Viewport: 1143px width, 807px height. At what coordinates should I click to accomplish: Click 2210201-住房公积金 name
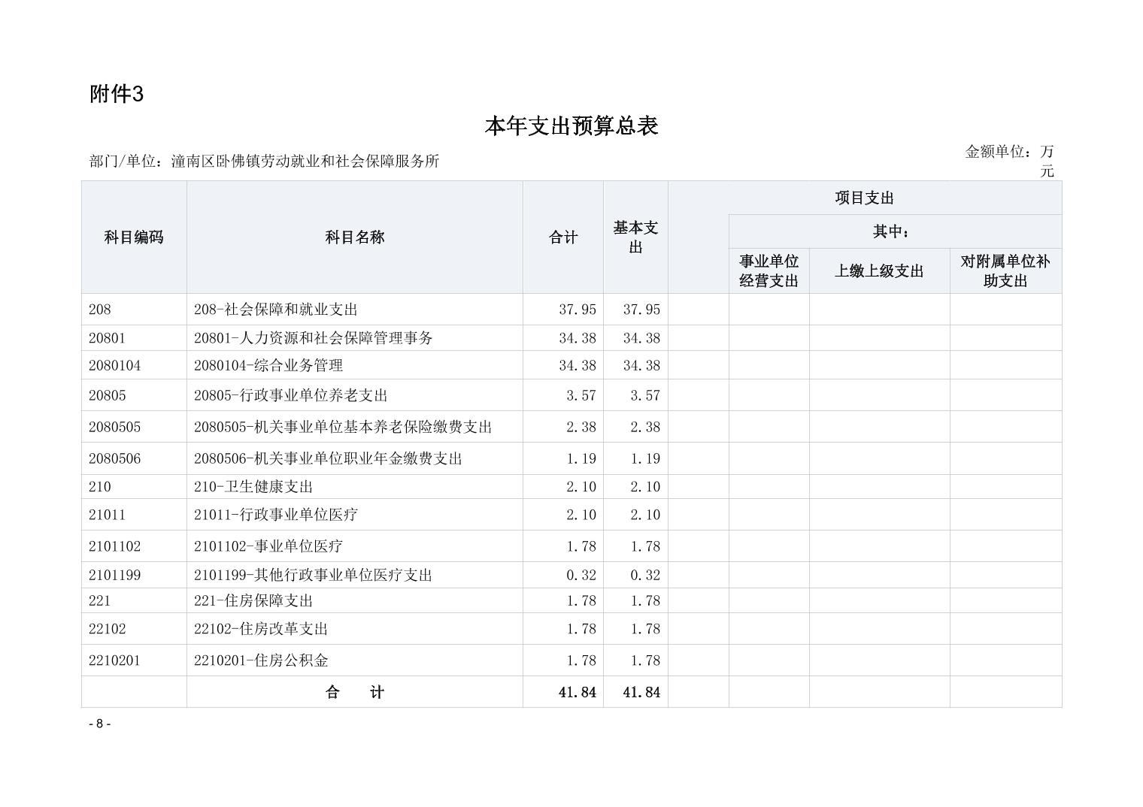click(x=261, y=660)
